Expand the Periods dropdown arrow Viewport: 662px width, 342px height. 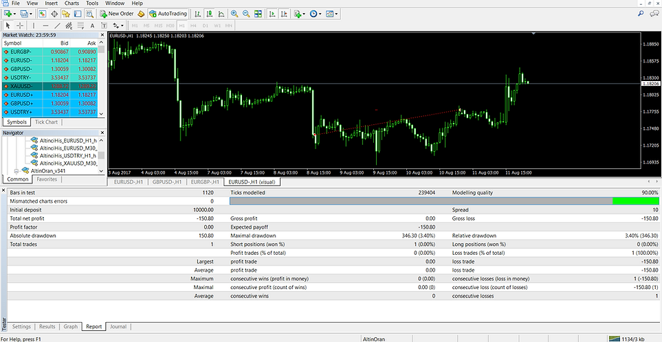click(x=320, y=14)
